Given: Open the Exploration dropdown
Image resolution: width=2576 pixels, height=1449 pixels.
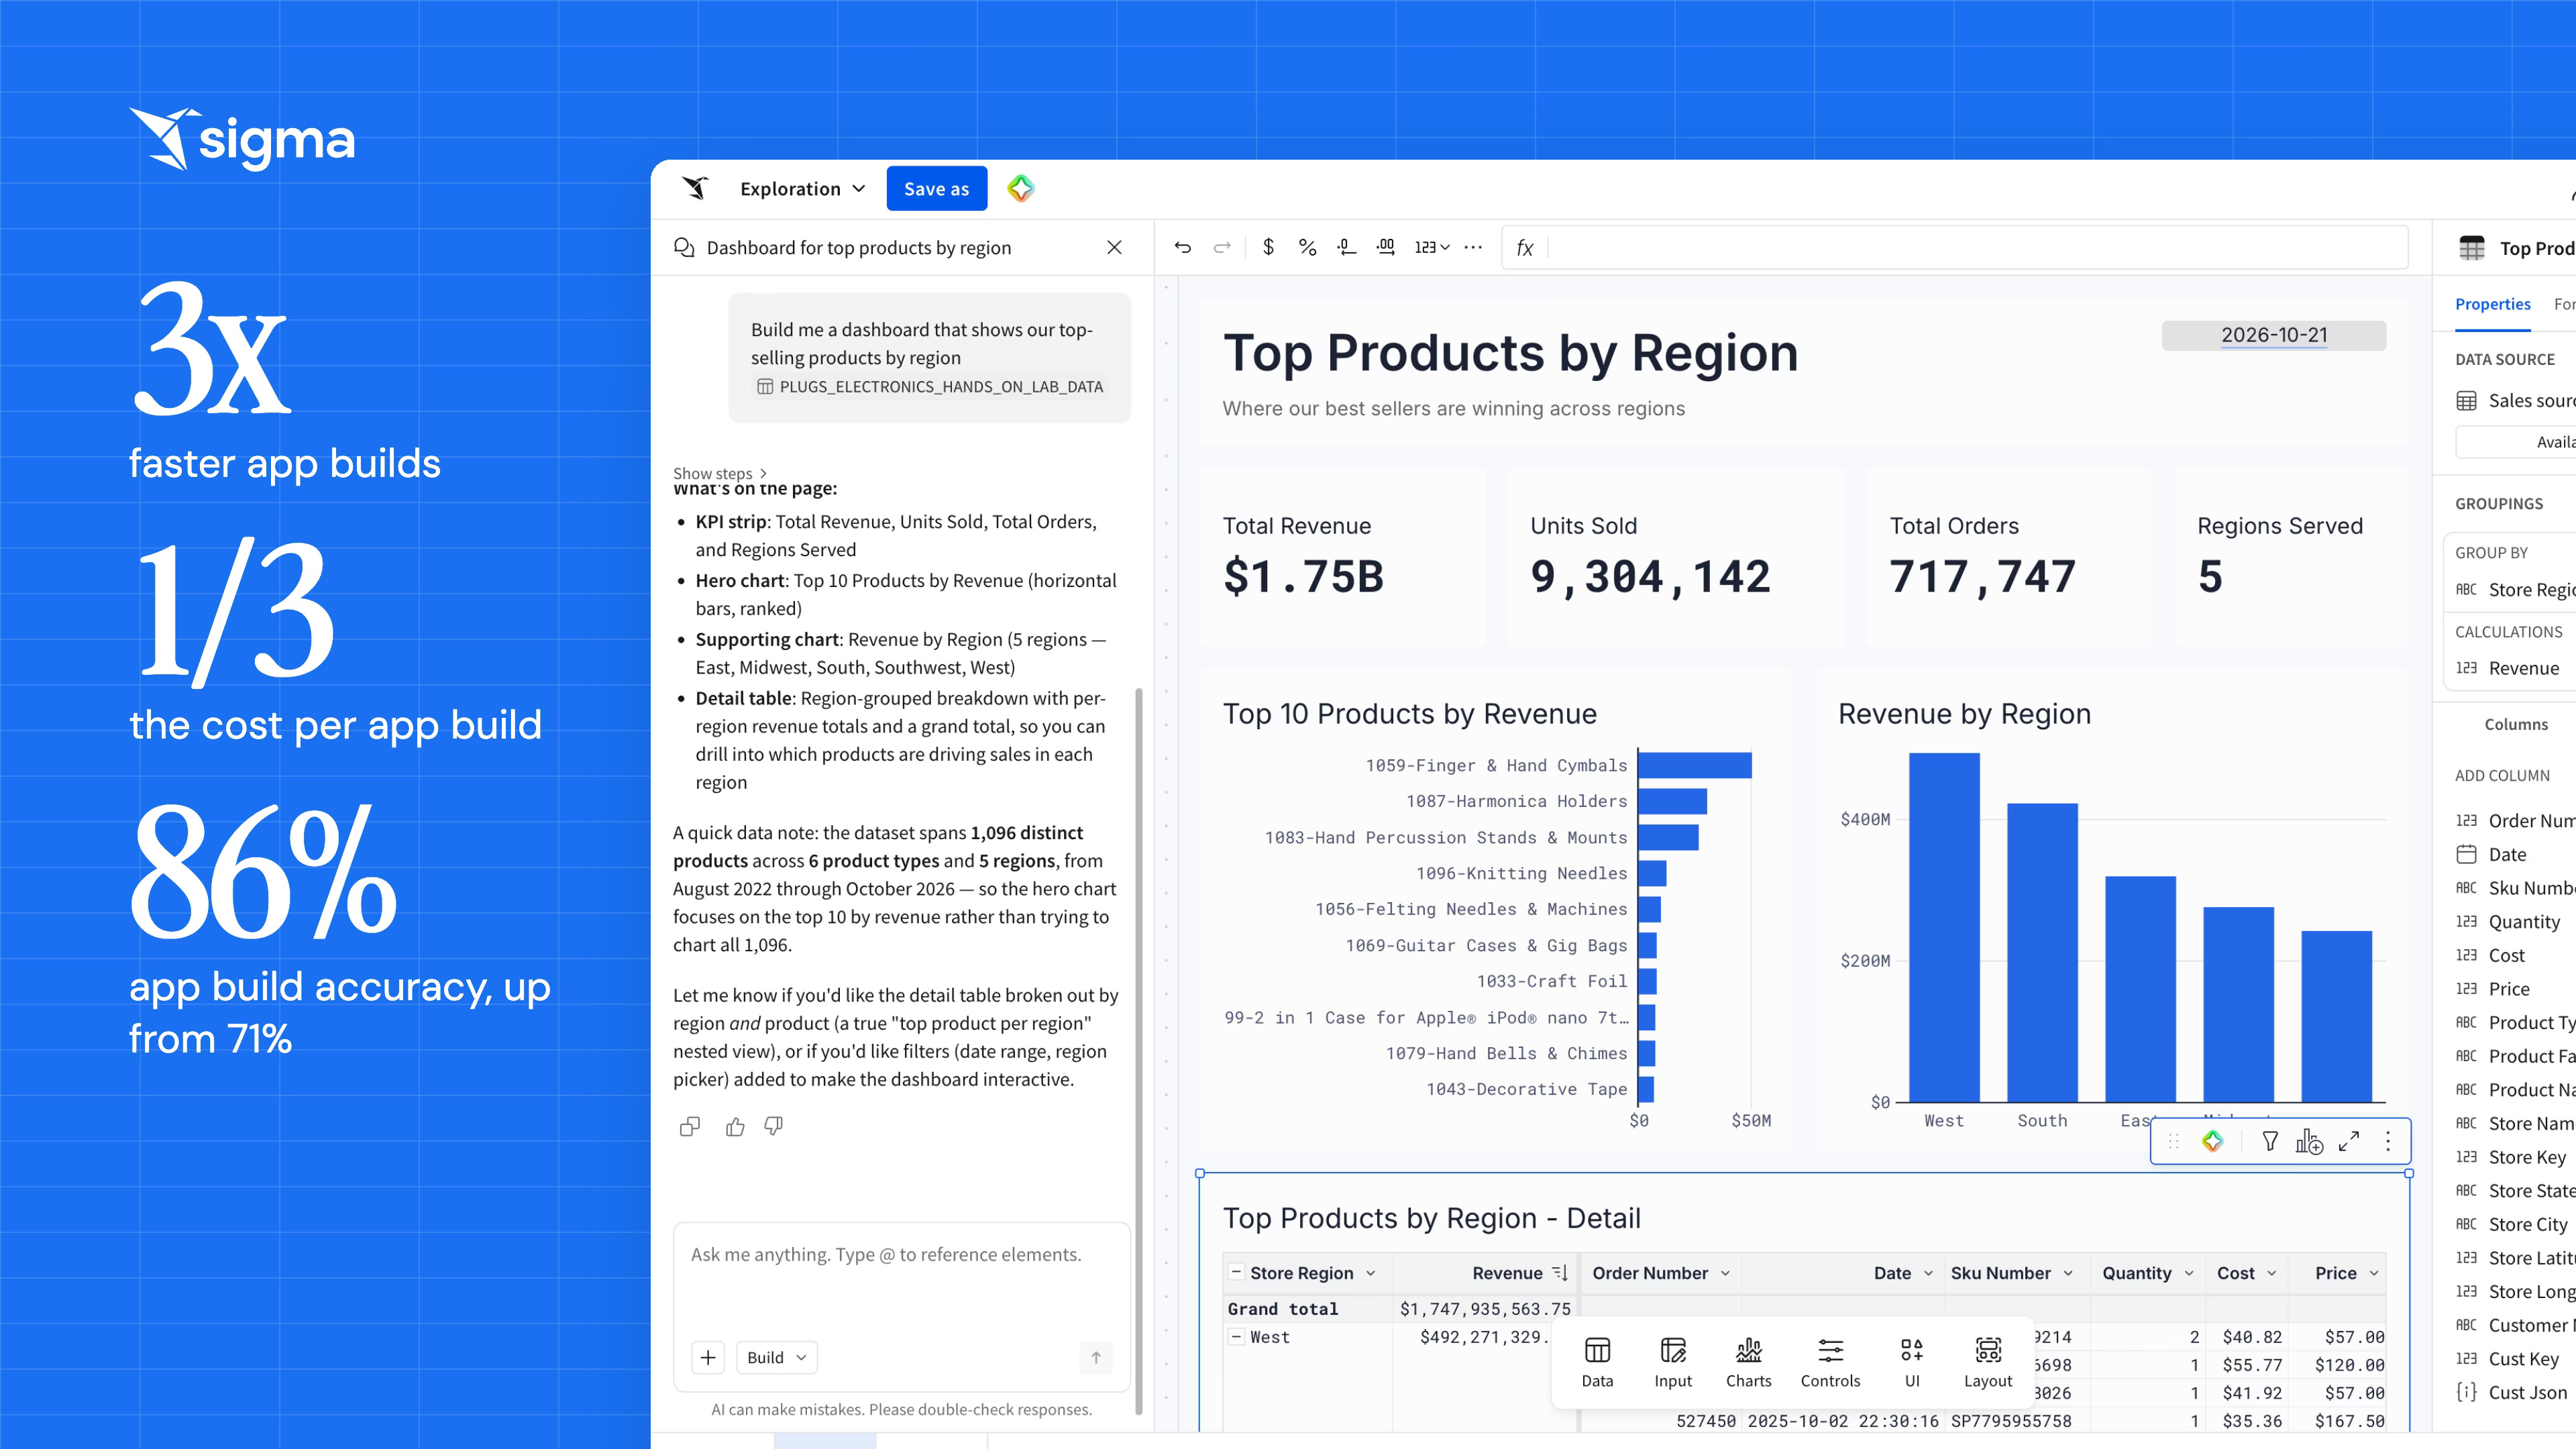Looking at the screenshot, I should (x=803, y=188).
